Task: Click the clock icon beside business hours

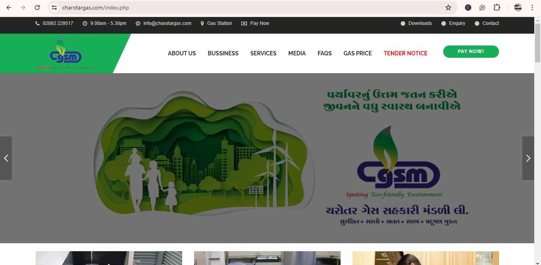Action: point(84,23)
